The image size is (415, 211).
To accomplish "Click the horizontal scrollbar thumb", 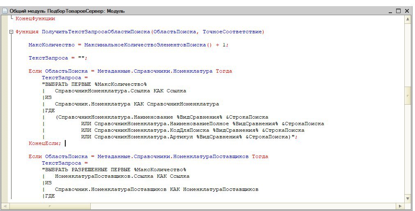I will pyautogui.click(x=50, y=206).
